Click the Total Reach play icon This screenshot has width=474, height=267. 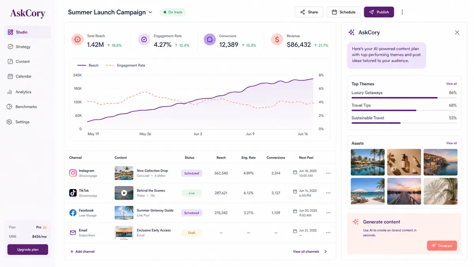point(77,40)
